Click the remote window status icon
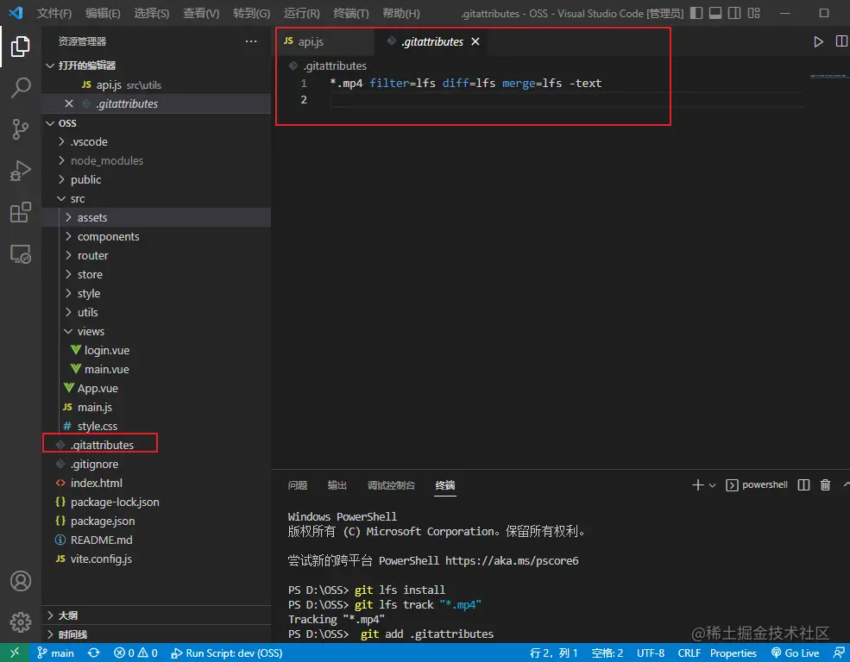 tap(15, 653)
